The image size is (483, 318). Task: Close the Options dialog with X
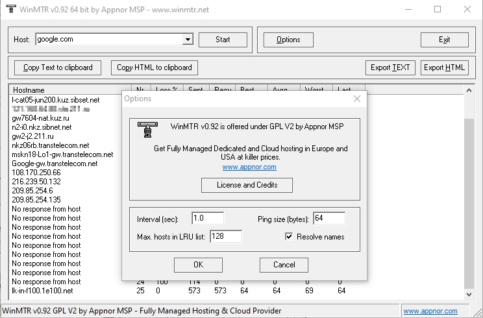point(357,99)
